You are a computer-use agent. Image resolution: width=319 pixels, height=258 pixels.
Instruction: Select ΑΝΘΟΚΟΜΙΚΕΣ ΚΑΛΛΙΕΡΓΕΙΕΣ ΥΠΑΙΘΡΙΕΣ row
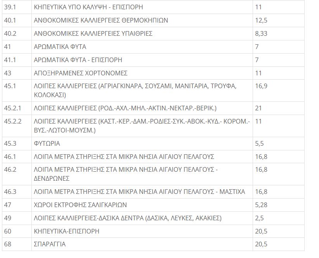pyautogui.click(x=93, y=33)
